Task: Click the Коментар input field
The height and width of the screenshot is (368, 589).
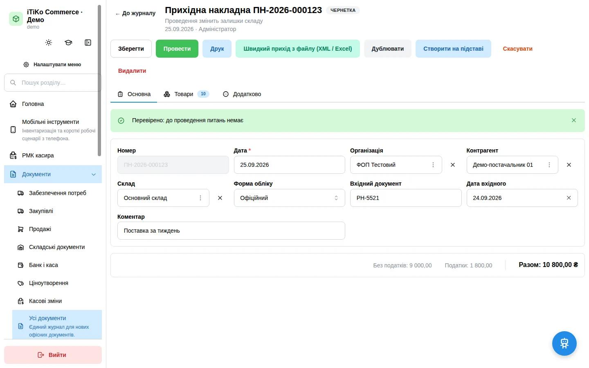Action: coord(231,231)
